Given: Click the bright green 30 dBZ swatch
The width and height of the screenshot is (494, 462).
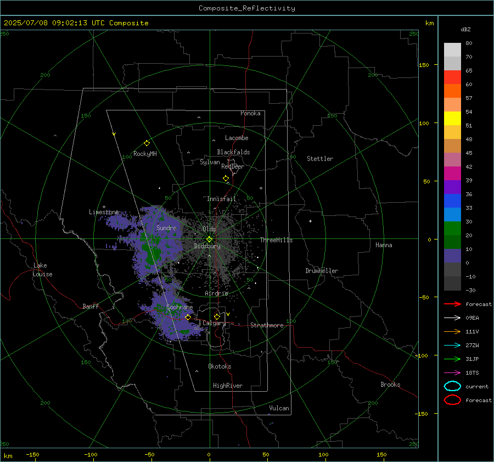Looking at the screenshot, I should (x=452, y=228).
